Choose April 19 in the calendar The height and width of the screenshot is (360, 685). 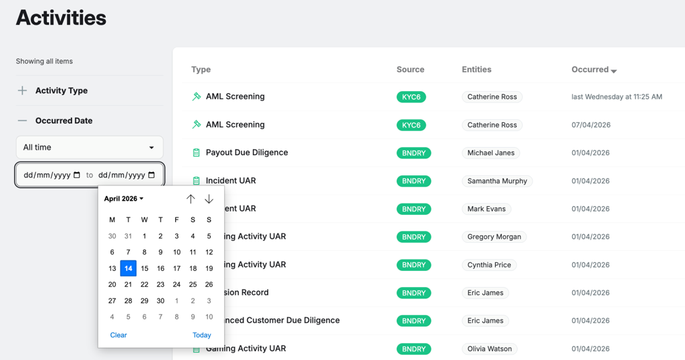(209, 268)
